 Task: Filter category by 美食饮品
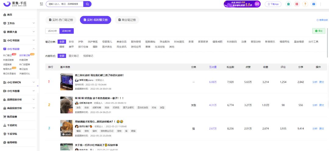(122, 42)
